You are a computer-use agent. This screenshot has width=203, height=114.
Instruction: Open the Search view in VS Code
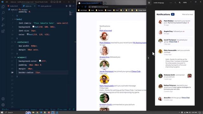[x=3, y=13]
